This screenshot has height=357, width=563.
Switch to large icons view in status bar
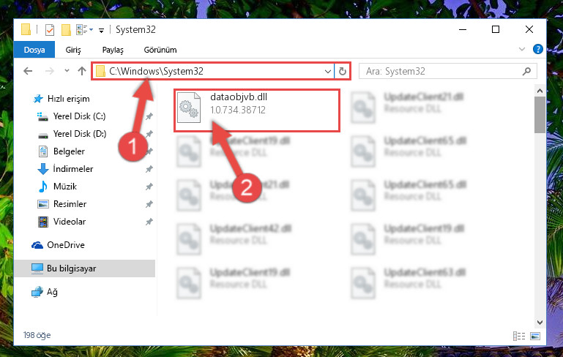tap(535, 337)
